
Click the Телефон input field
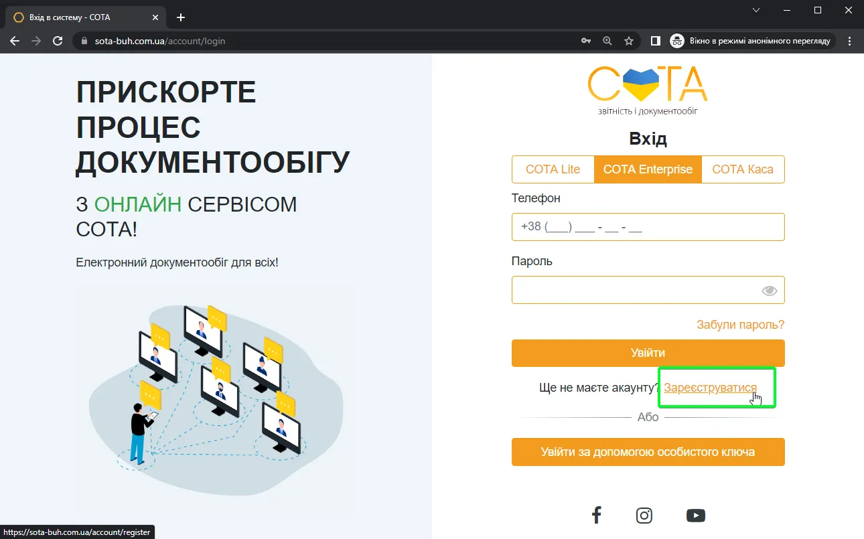click(648, 227)
